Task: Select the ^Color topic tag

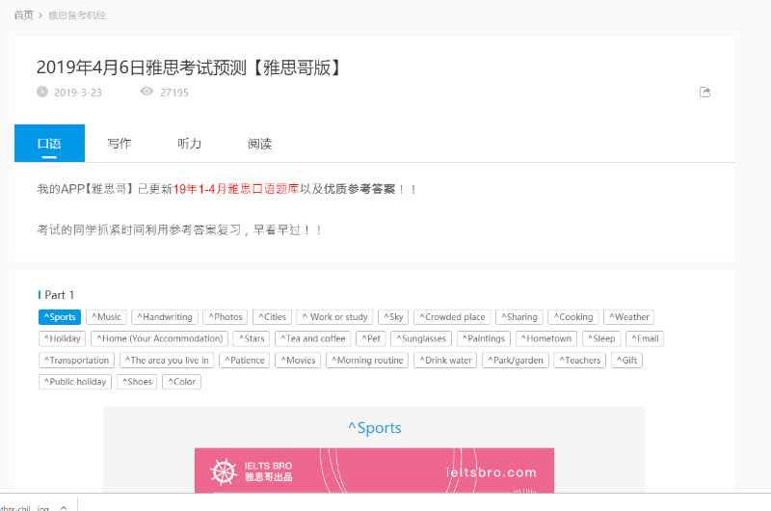Action: pos(182,382)
